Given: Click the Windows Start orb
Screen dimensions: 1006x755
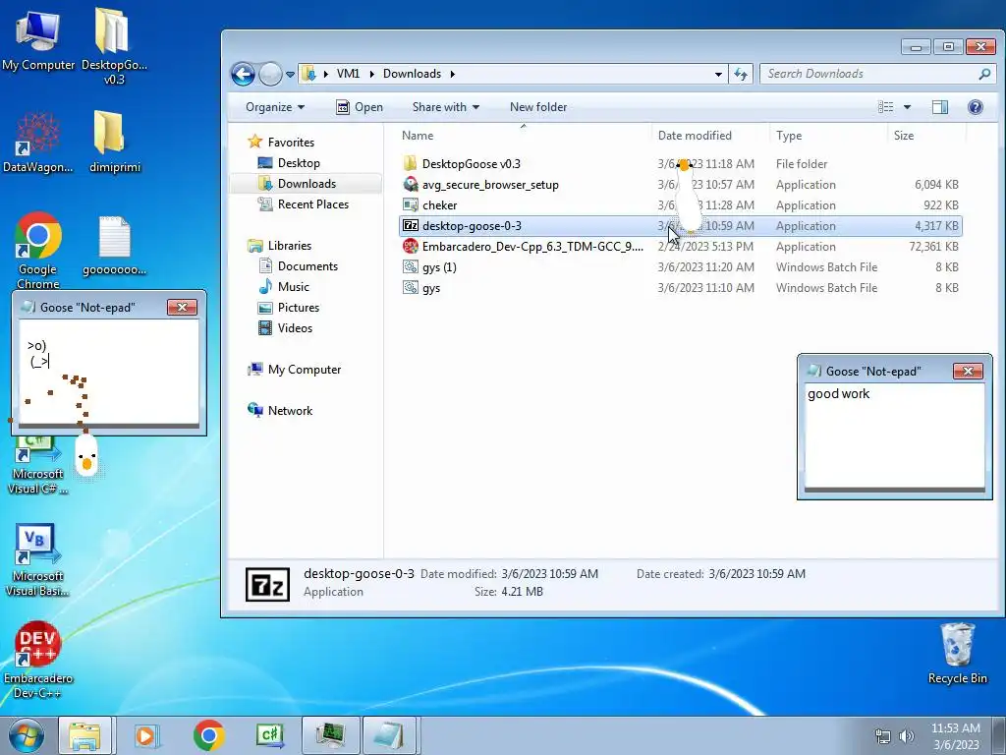Looking at the screenshot, I should point(27,735).
